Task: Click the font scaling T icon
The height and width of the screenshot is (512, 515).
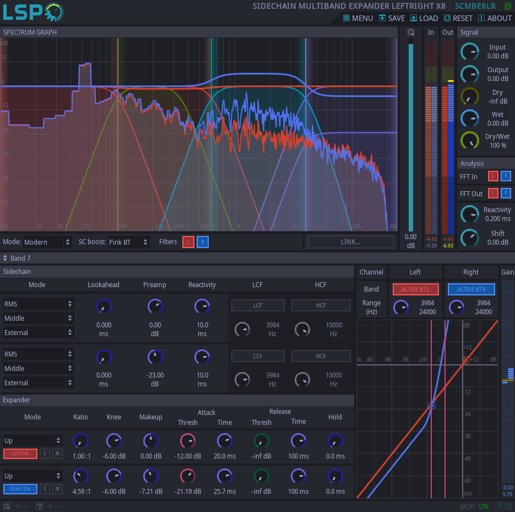Action: [x=39, y=506]
